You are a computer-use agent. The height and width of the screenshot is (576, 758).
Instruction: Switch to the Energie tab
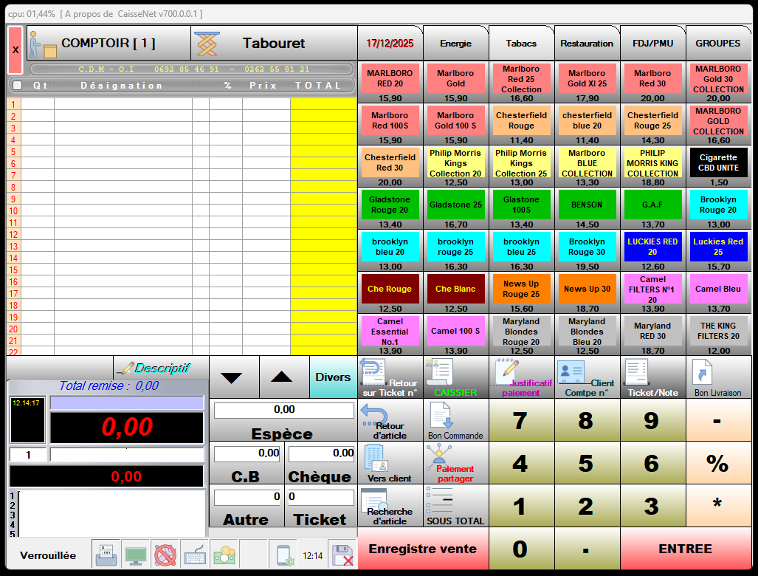pos(456,43)
